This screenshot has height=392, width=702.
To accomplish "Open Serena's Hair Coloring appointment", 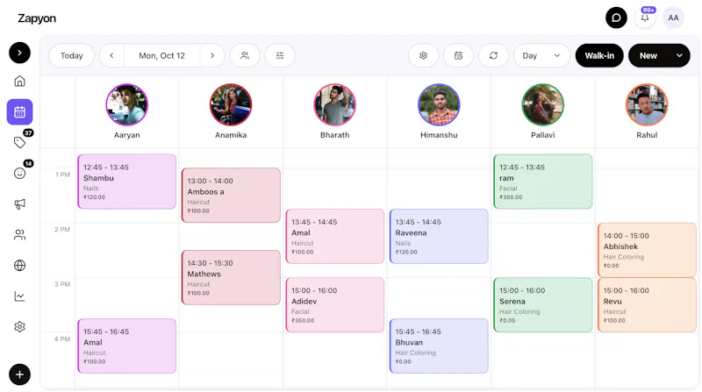I will click(x=542, y=304).
